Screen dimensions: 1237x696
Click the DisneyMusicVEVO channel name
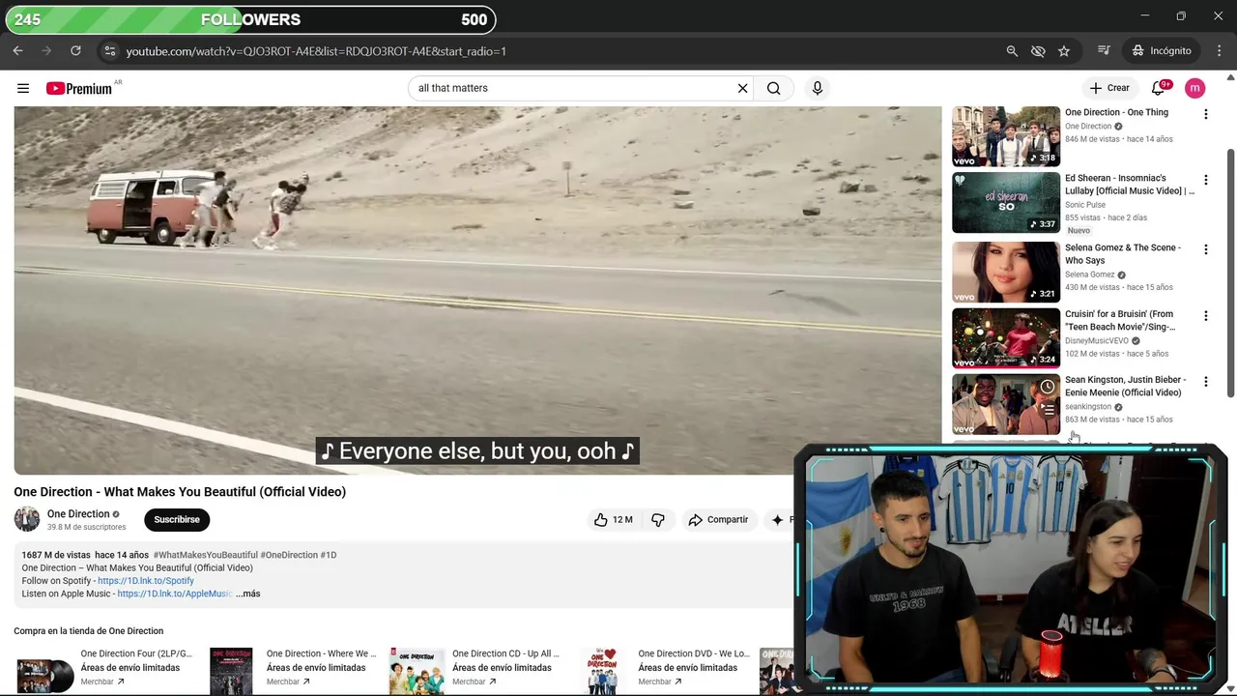click(1097, 340)
